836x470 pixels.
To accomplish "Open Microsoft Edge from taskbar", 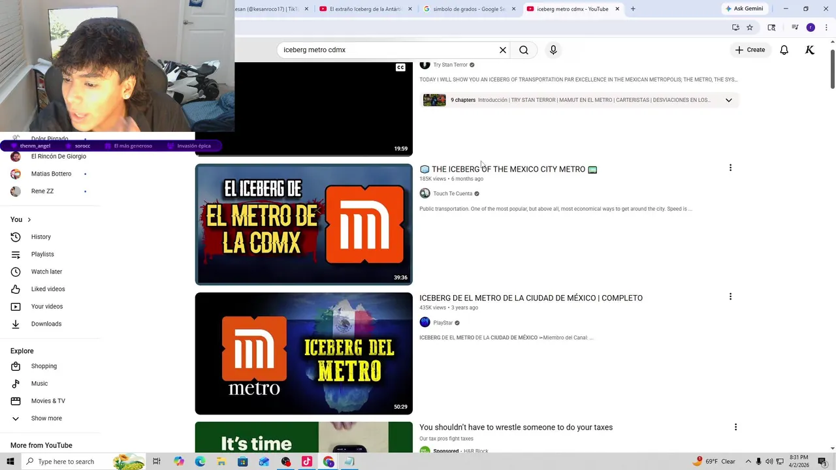I will coord(200,462).
